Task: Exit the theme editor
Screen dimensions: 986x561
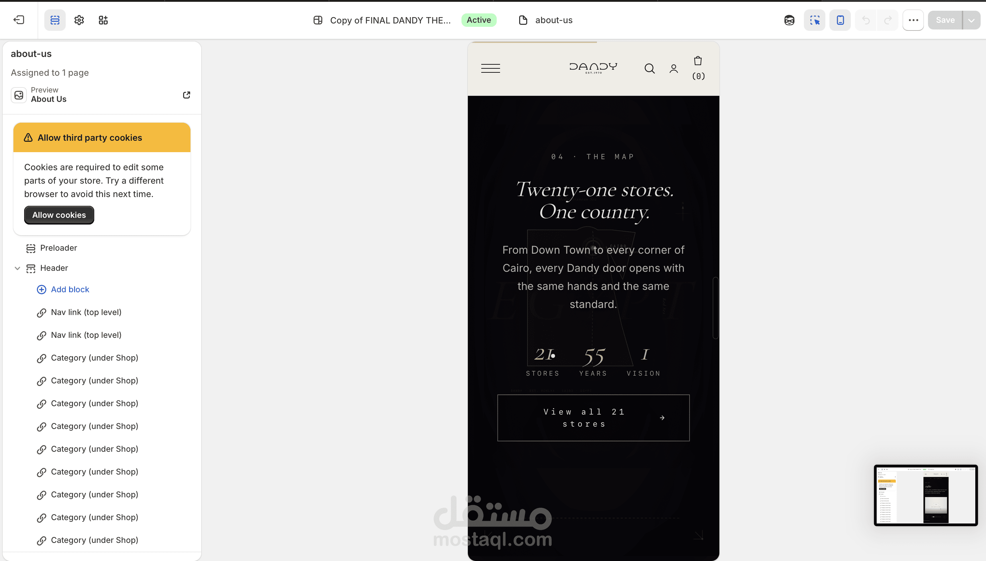Action: (19, 20)
